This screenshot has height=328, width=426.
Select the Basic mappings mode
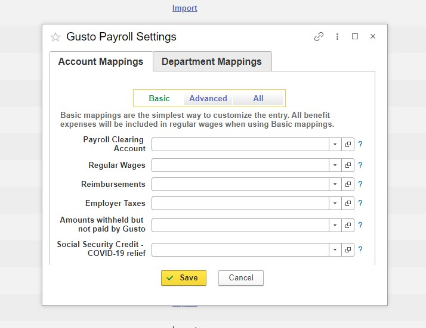tap(159, 98)
